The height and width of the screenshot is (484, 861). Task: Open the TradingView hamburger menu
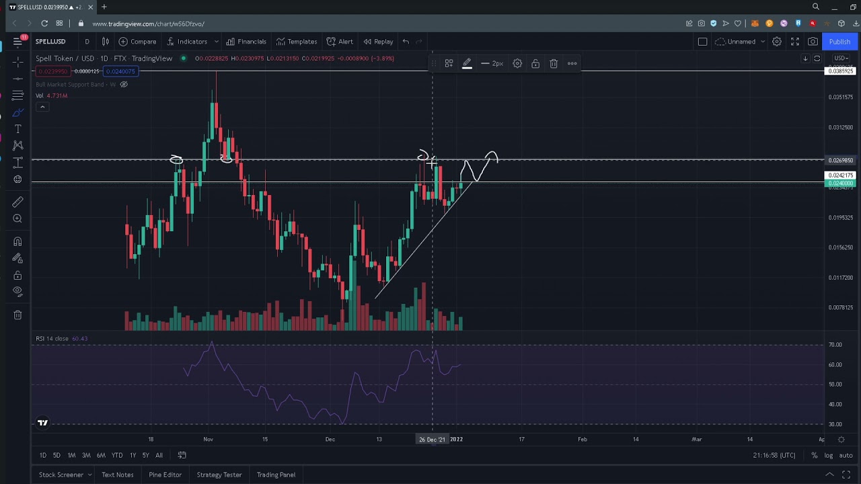coord(17,42)
